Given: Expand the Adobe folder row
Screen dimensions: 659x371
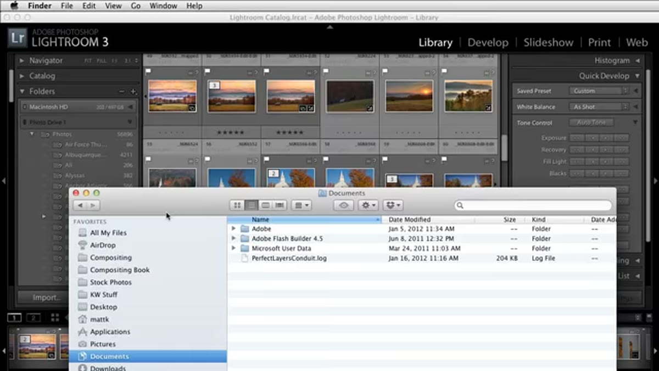Looking at the screenshot, I should coord(234,229).
